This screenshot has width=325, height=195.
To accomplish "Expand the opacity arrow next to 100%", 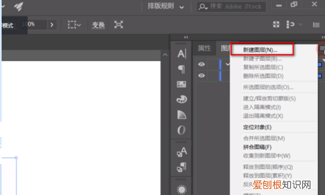I will (x=52, y=25).
